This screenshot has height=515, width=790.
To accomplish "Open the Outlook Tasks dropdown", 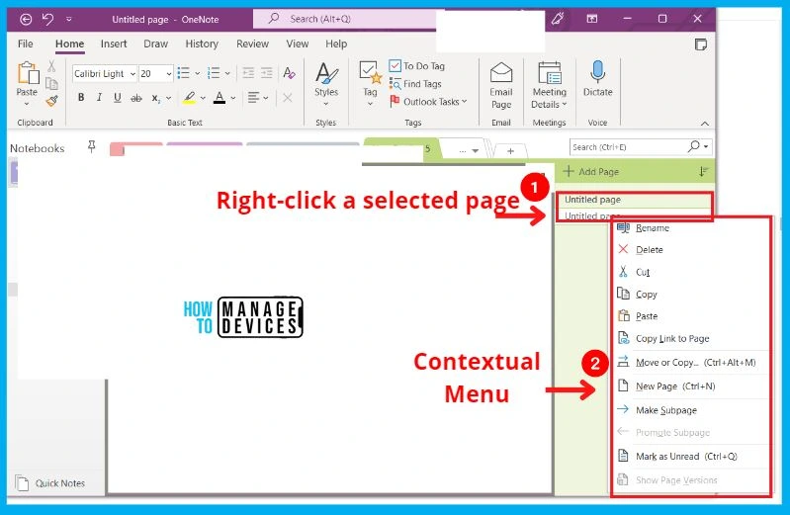I will click(429, 101).
